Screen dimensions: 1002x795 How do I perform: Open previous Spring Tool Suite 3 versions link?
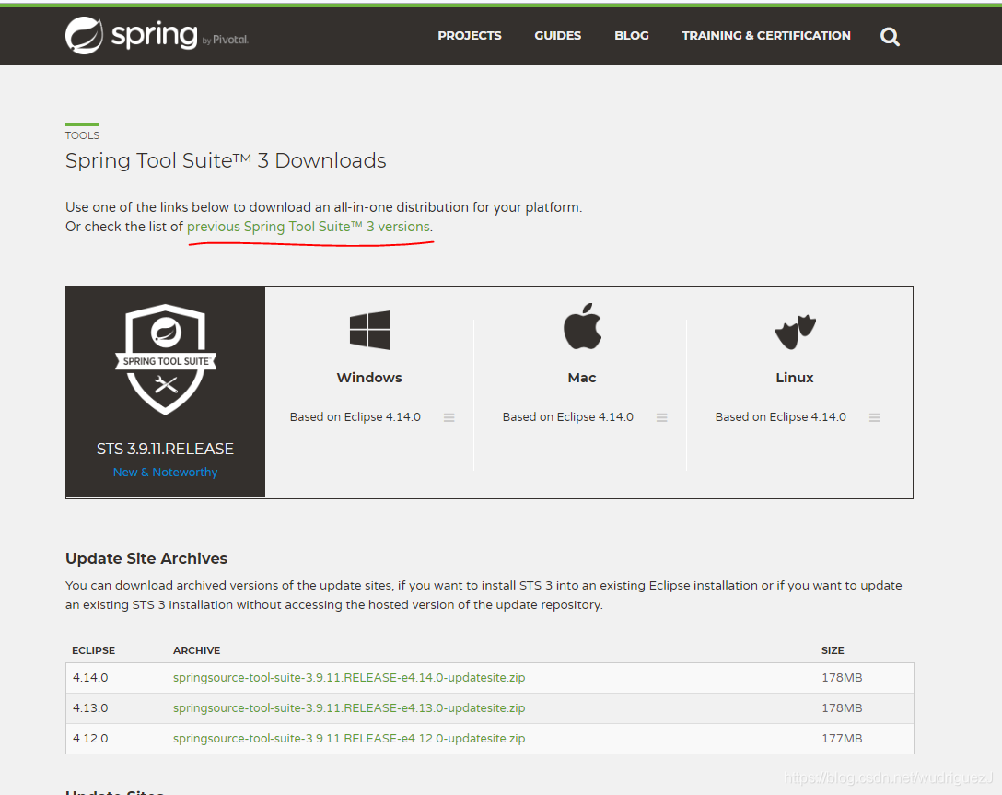click(309, 226)
